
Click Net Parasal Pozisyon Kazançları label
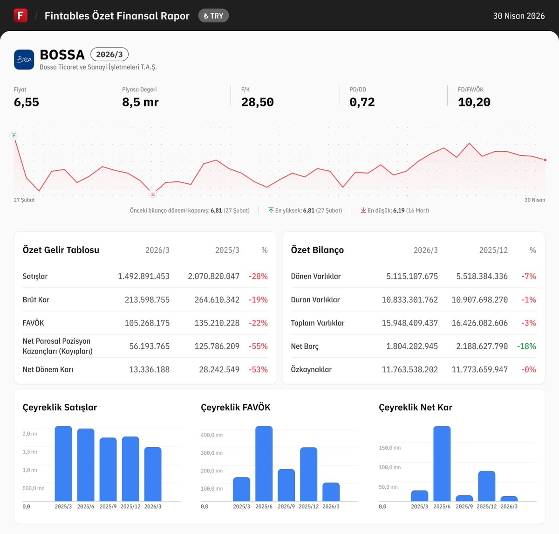57,346
